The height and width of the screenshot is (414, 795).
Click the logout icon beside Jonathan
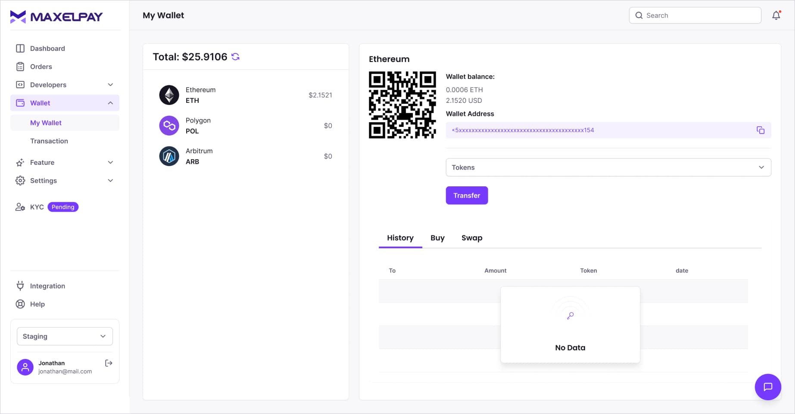109,363
